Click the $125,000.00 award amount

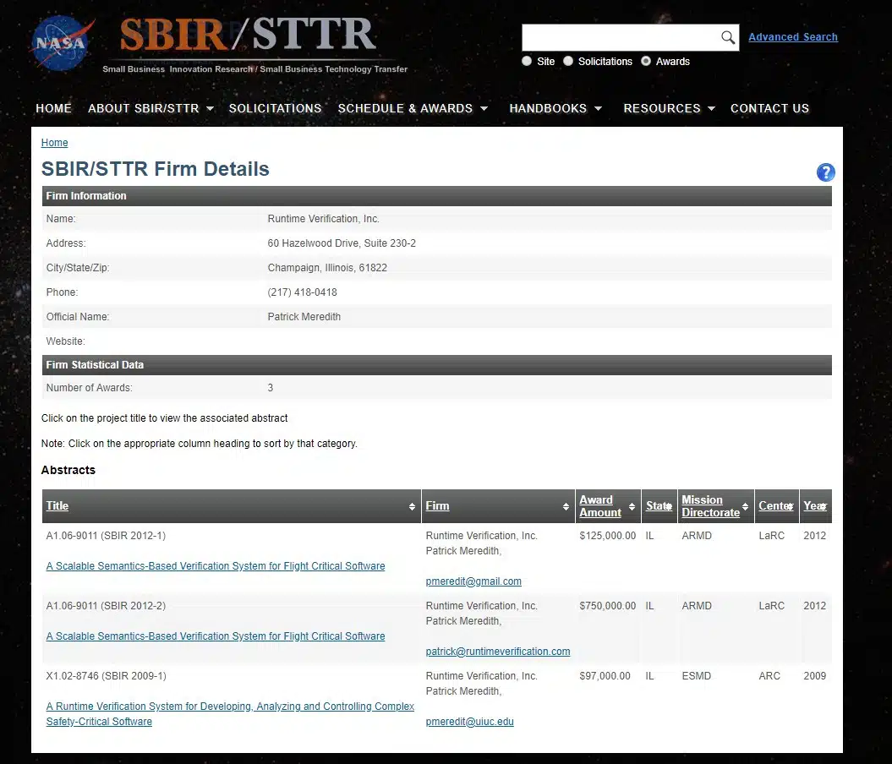tap(608, 536)
